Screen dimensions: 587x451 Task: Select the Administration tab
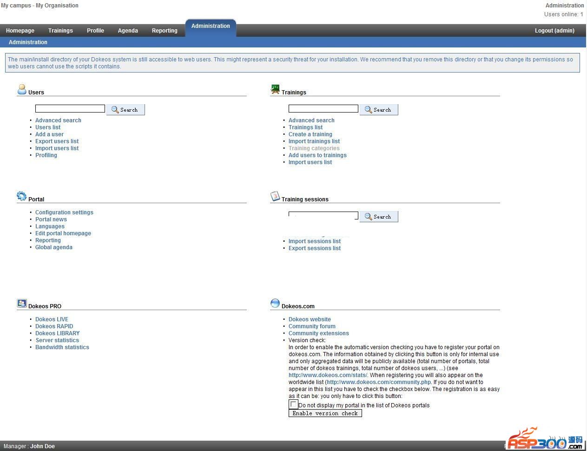point(211,27)
